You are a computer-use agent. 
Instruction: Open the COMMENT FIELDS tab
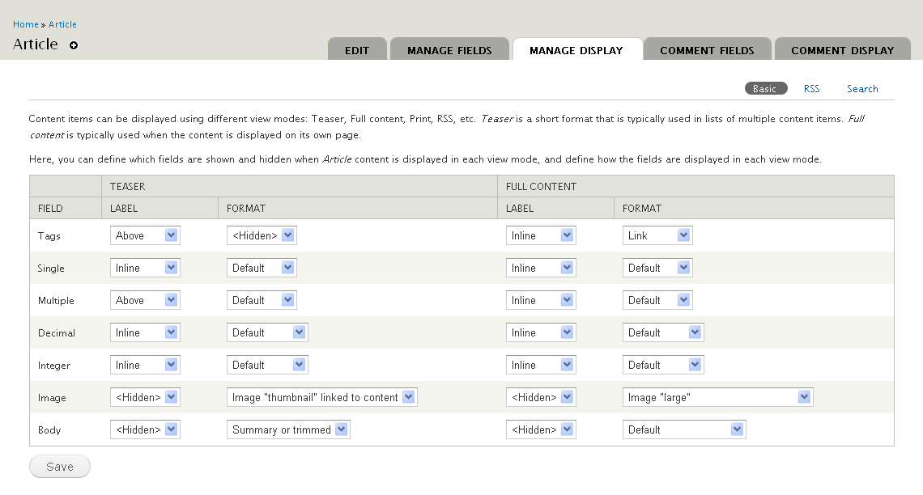tap(708, 49)
